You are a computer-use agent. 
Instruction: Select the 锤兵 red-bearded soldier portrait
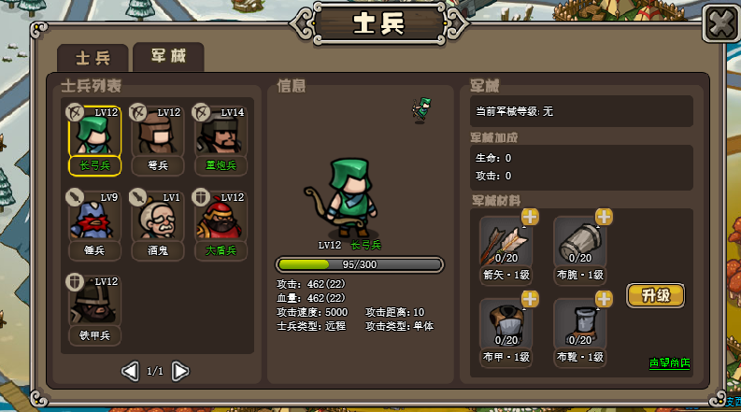[94, 216]
